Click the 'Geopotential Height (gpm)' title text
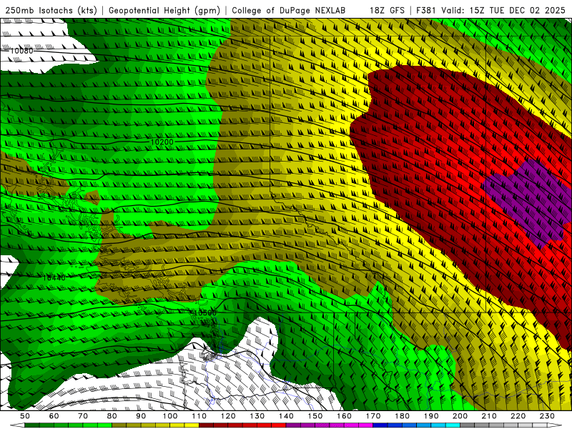Image resolution: width=572 pixels, height=429 pixels. (x=164, y=10)
